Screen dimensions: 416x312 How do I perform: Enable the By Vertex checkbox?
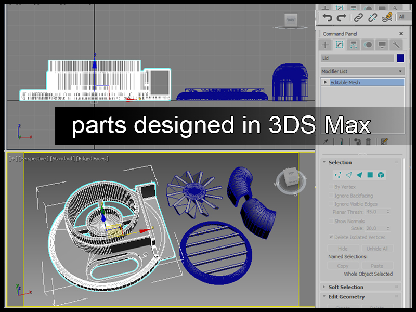click(331, 187)
